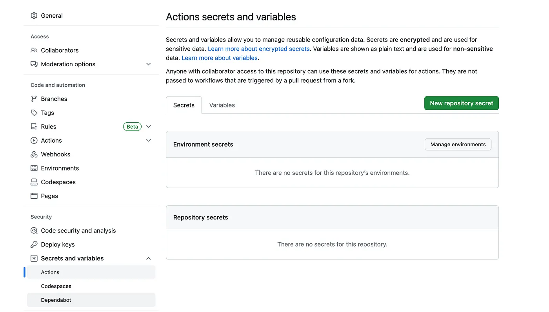Click the New repository secret button
Screen dimensions: 549x312
click(x=461, y=103)
